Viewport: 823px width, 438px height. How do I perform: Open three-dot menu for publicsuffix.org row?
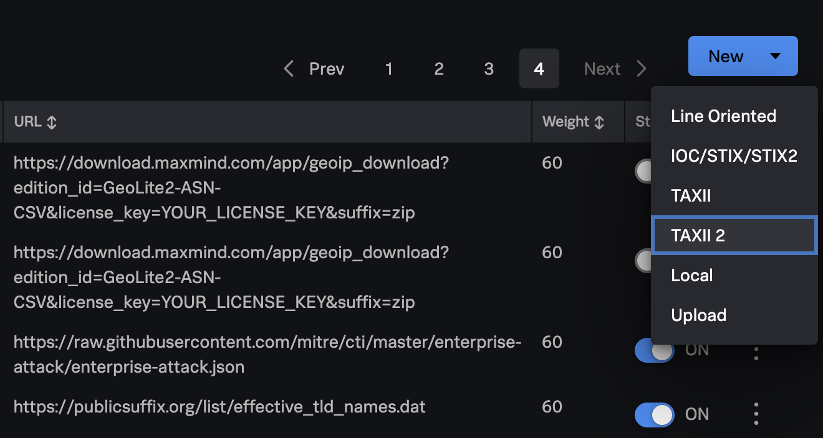756,414
